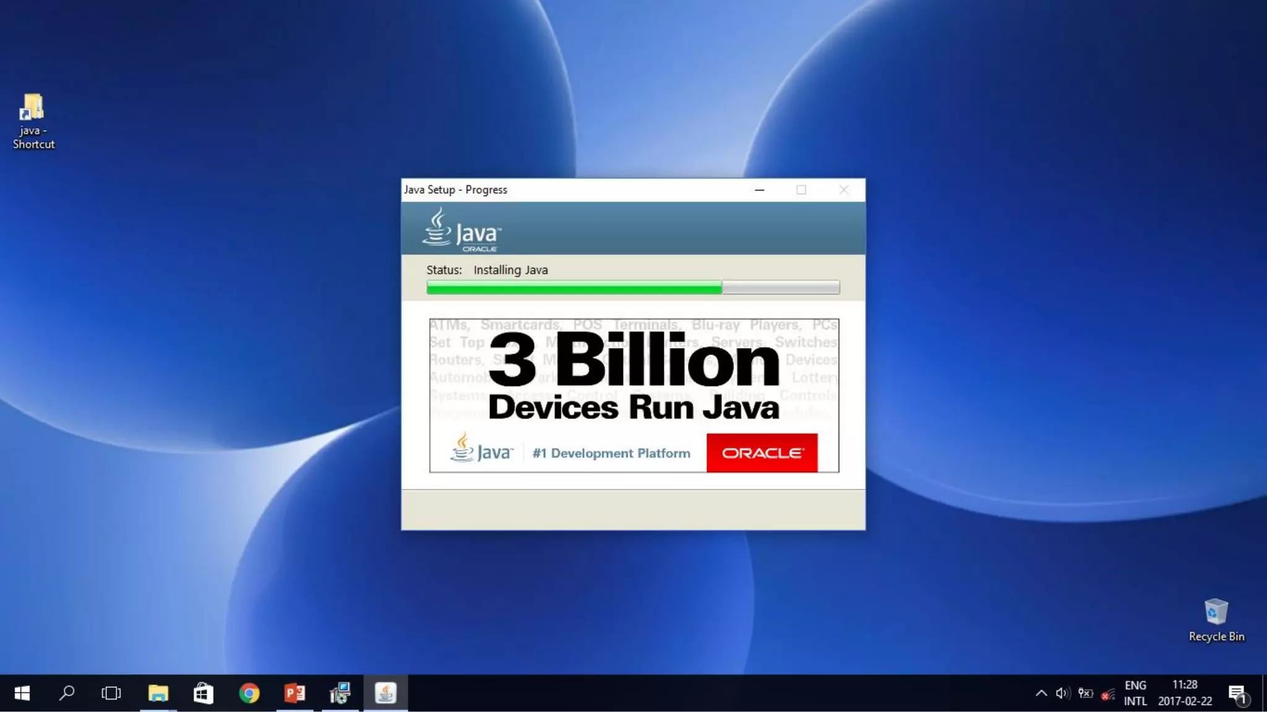Switch the ENG INTL input language
1267x712 pixels.
pos(1135,693)
